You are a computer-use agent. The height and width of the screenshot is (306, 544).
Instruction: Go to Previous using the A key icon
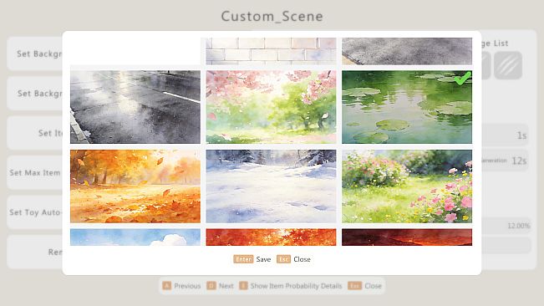(x=167, y=286)
